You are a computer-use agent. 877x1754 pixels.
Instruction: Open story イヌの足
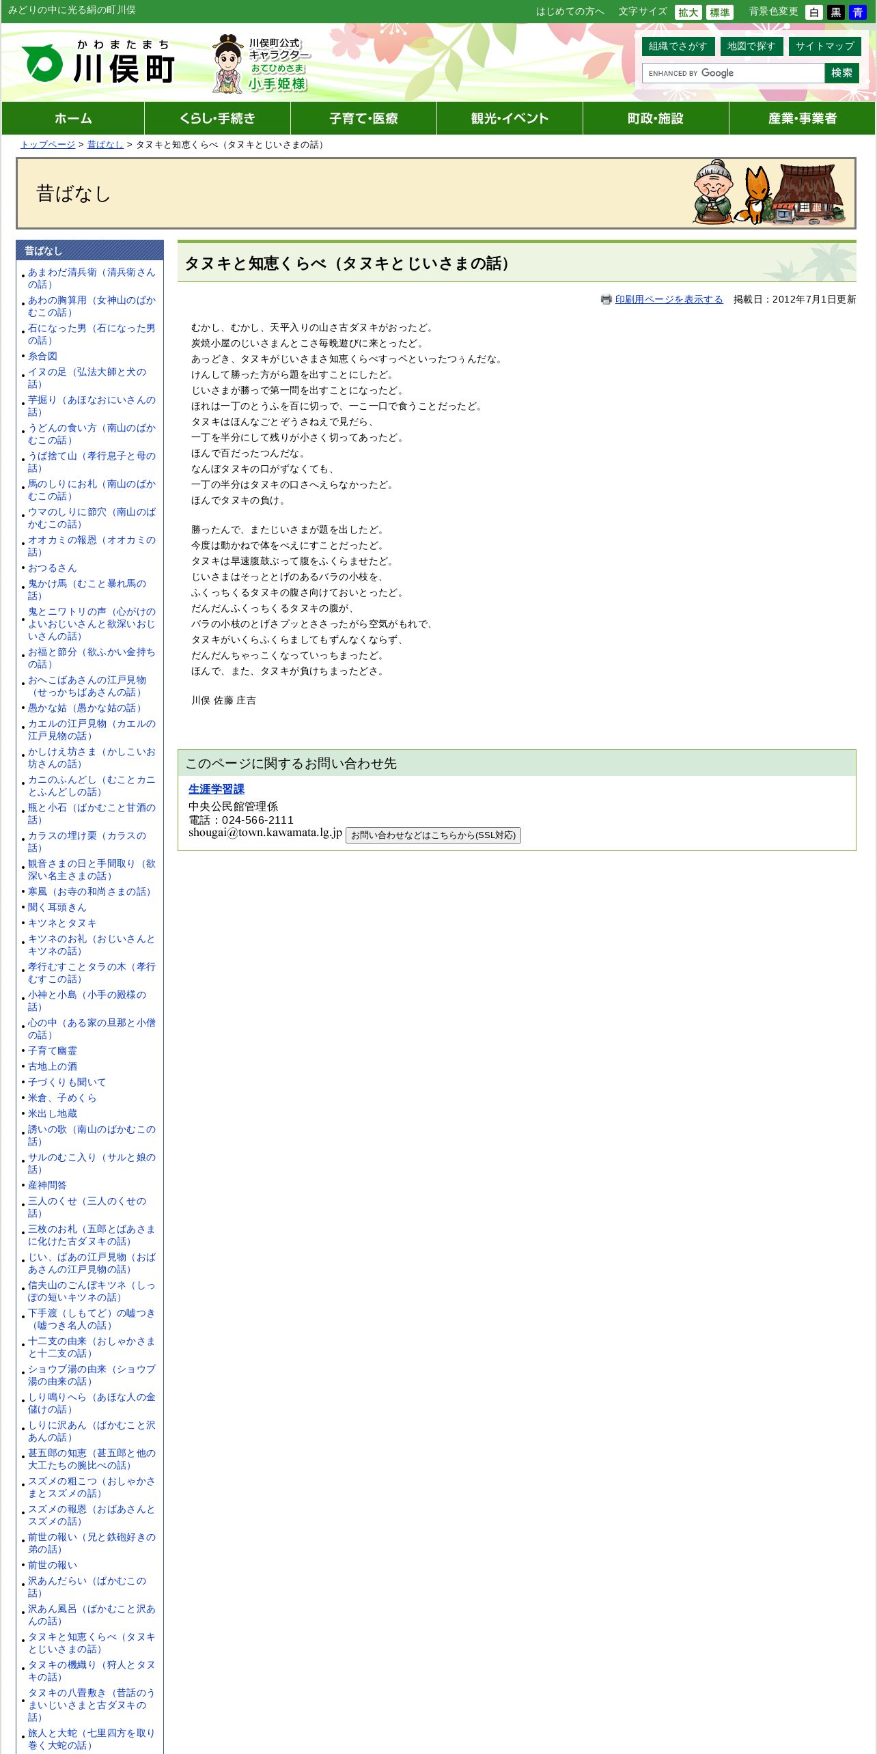click(87, 378)
